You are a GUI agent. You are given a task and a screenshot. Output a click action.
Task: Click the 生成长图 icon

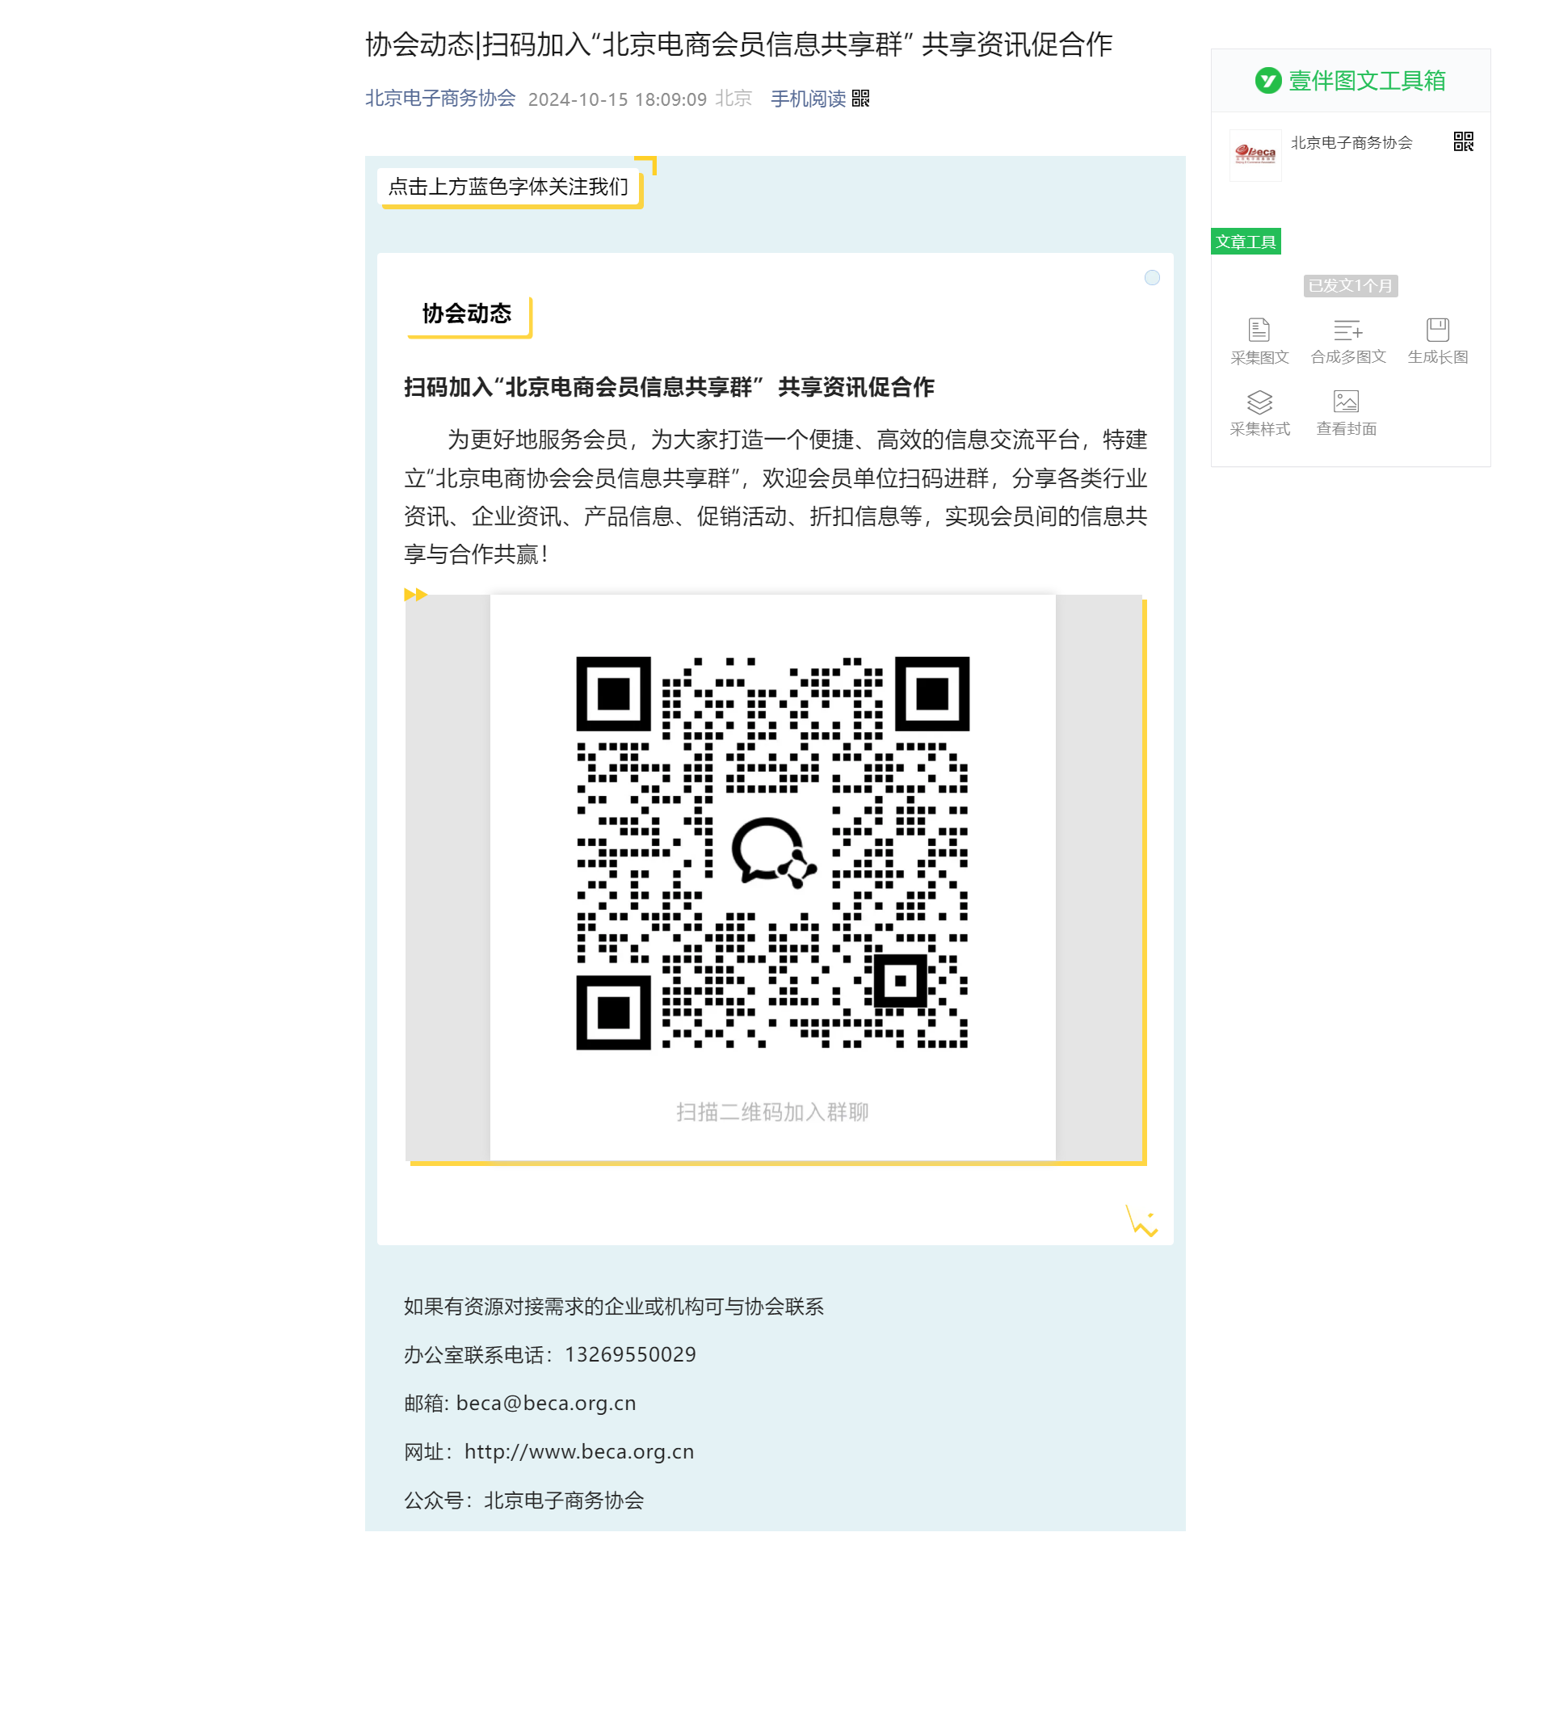[1437, 329]
